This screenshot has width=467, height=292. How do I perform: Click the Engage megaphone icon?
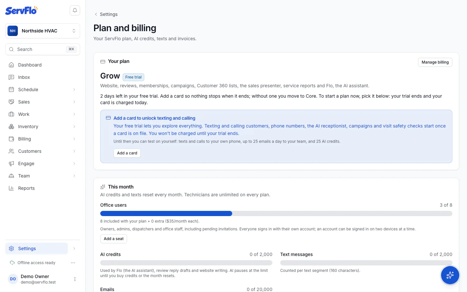pyautogui.click(x=11, y=164)
